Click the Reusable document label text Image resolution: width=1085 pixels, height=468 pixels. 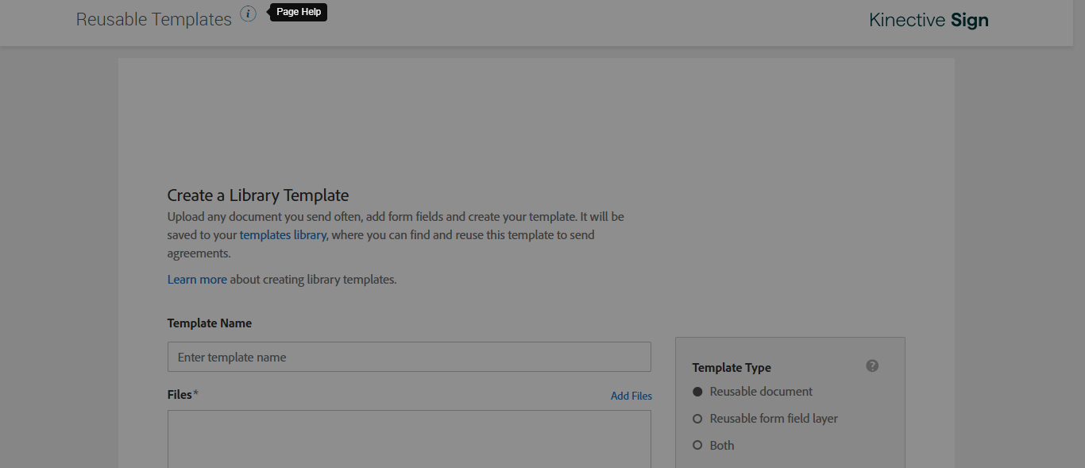click(761, 392)
